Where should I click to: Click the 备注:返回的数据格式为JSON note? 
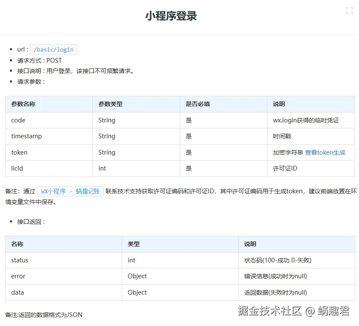[44, 315]
